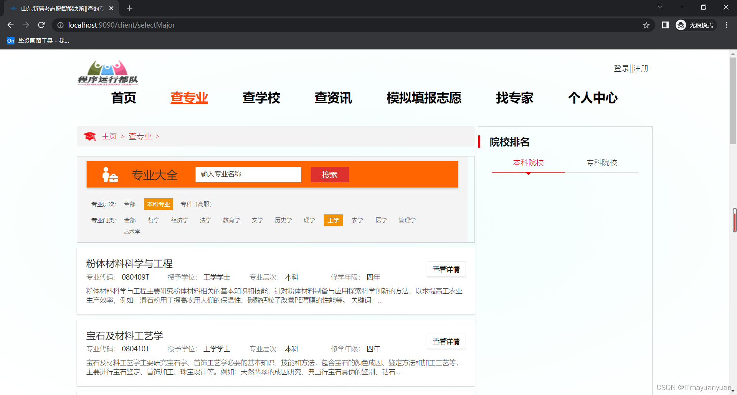The width and height of the screenshot is (737, 395).
Task: Go to 首页 in the main navigation
Action: point(124,98)
